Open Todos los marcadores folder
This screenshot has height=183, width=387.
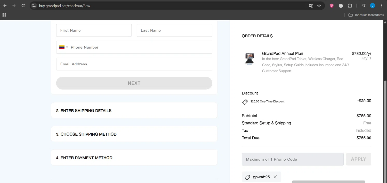pos(366,15)
